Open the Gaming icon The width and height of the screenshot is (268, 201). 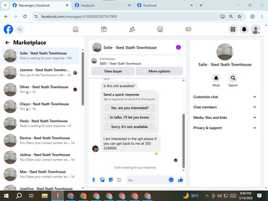pos(188,29)
